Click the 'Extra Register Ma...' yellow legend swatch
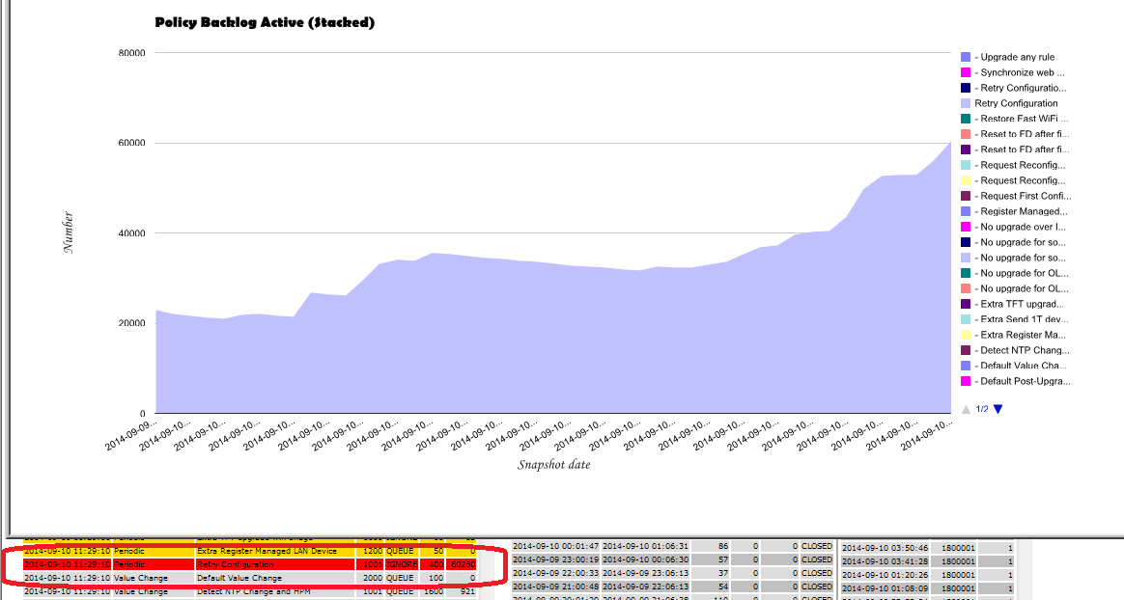1124x600 pixels. [966, 335]
